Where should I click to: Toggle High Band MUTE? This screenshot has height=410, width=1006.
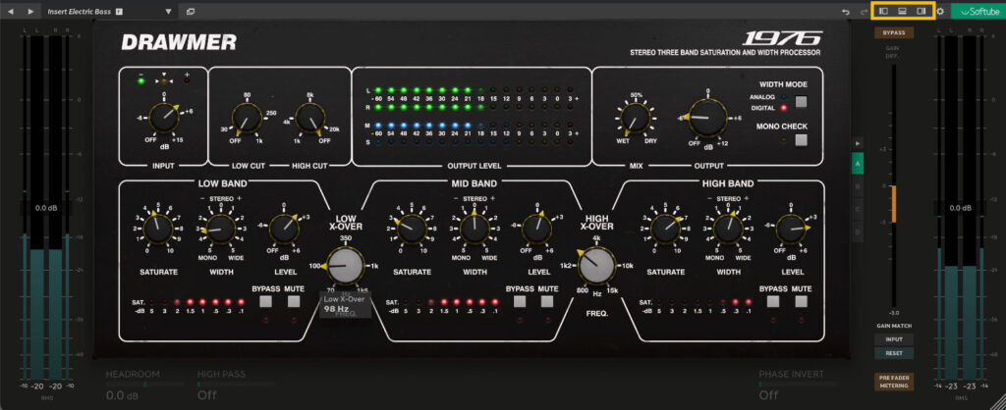point(802,301)
